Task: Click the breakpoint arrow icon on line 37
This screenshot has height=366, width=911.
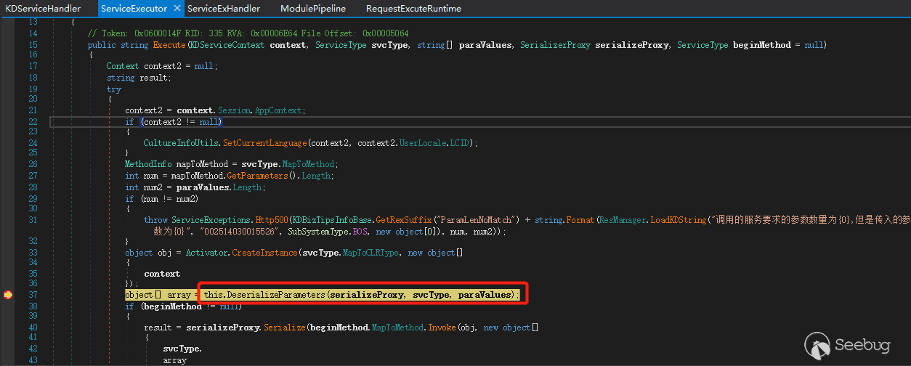Action: [x=8, y=295]
